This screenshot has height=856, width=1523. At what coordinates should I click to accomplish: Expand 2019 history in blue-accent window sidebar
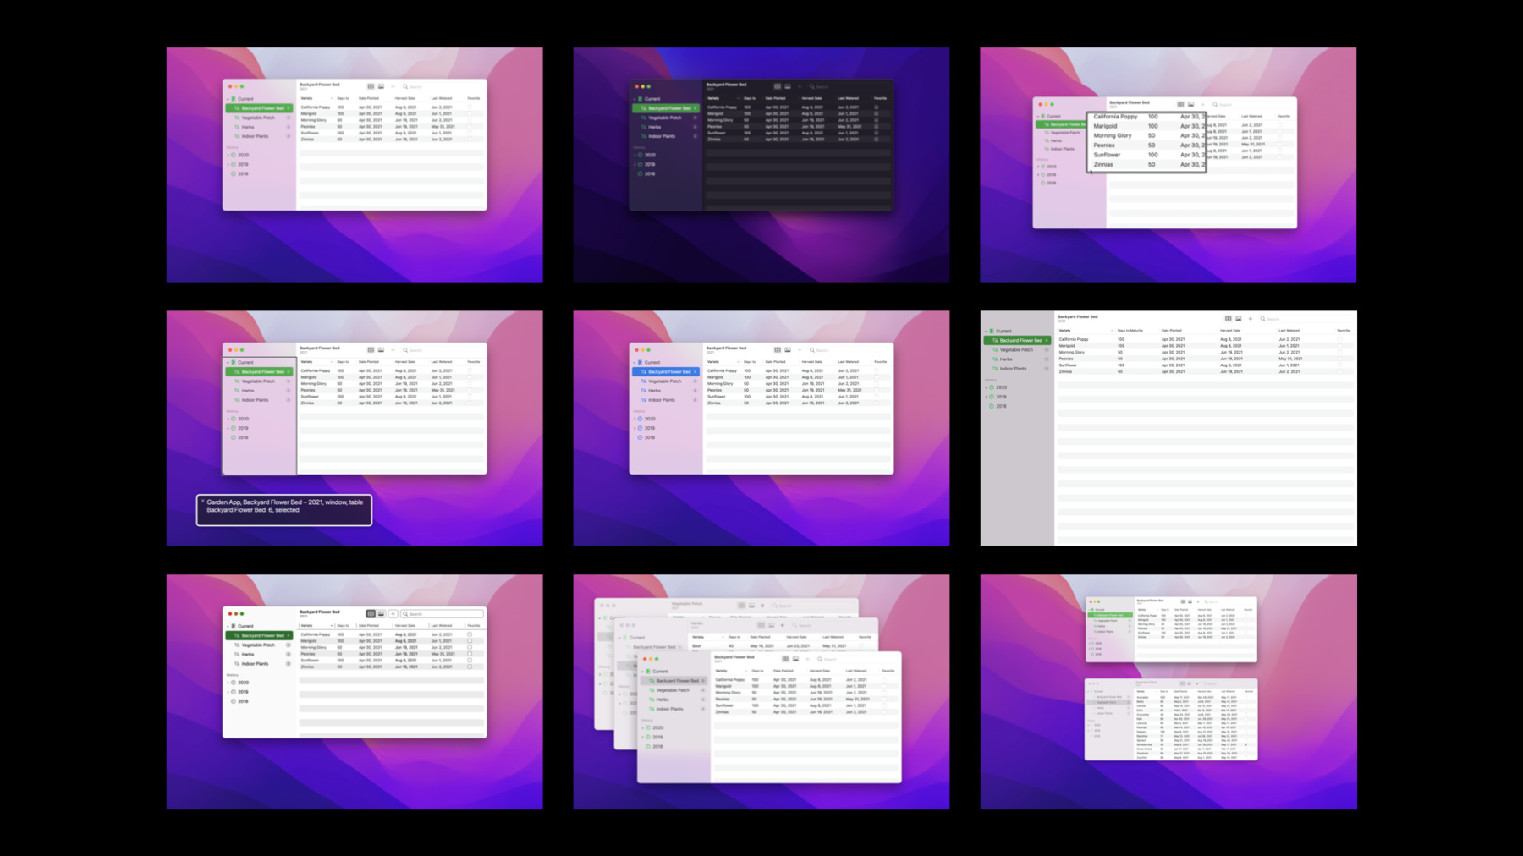click(x=635, y=429)
